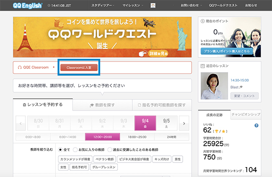The image size is (272, 177).
Task: Open the お問い合わせ dropdown menu
Action: (191, 5)
